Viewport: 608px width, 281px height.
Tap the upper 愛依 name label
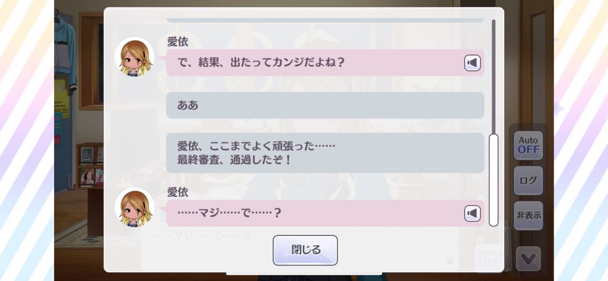pyautogui.click(x=177, y=42)
